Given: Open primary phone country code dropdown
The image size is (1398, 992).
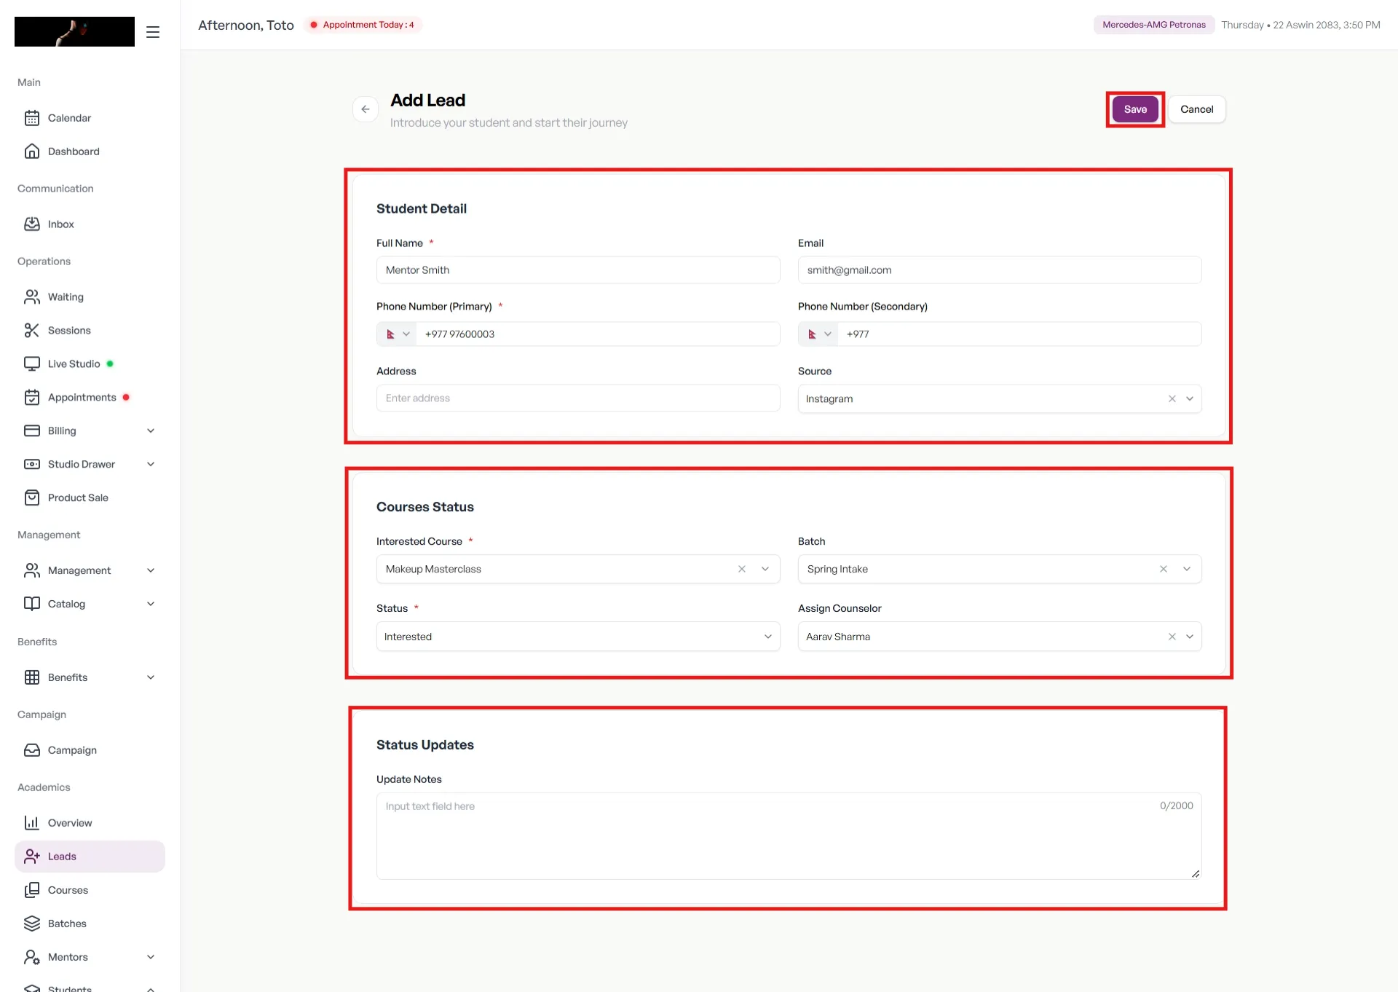Looking at the screenshot, I should tap(397, 334).
